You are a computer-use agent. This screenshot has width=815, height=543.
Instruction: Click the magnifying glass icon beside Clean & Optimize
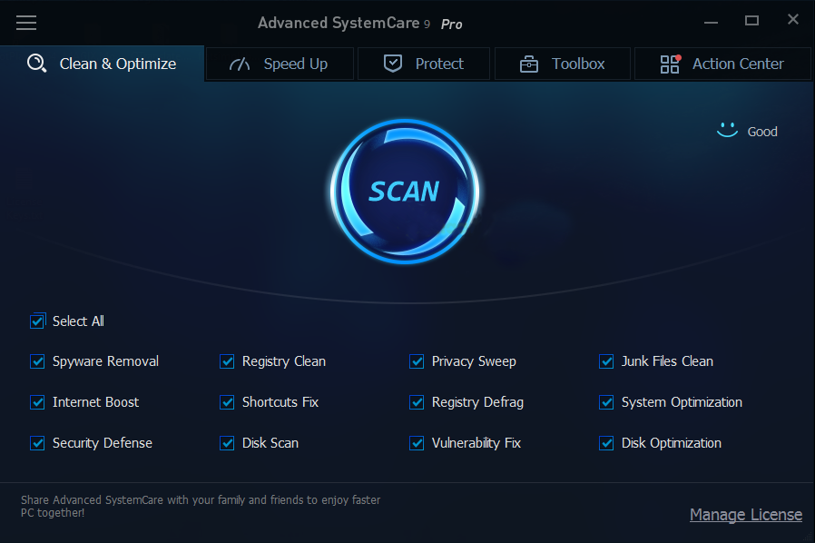tap(36, 64)
